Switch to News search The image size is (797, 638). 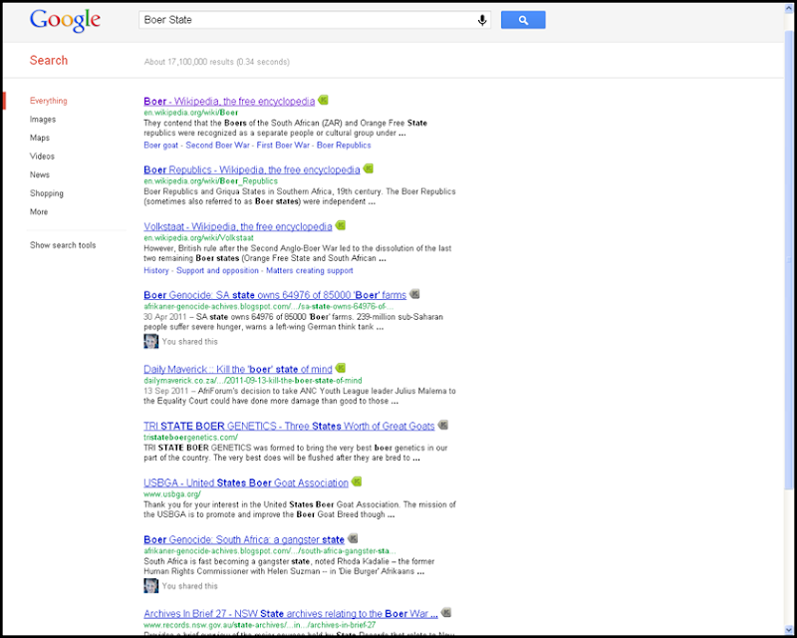(x=40, y=174)
